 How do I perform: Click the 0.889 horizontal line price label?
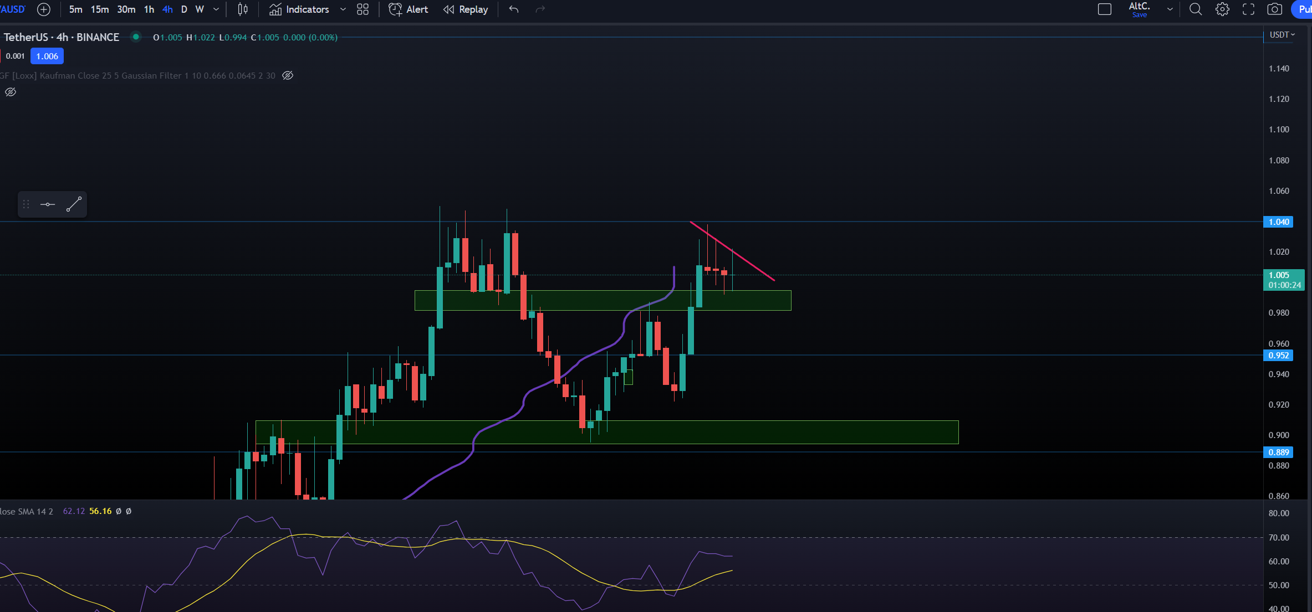(x=1278, y=452)
